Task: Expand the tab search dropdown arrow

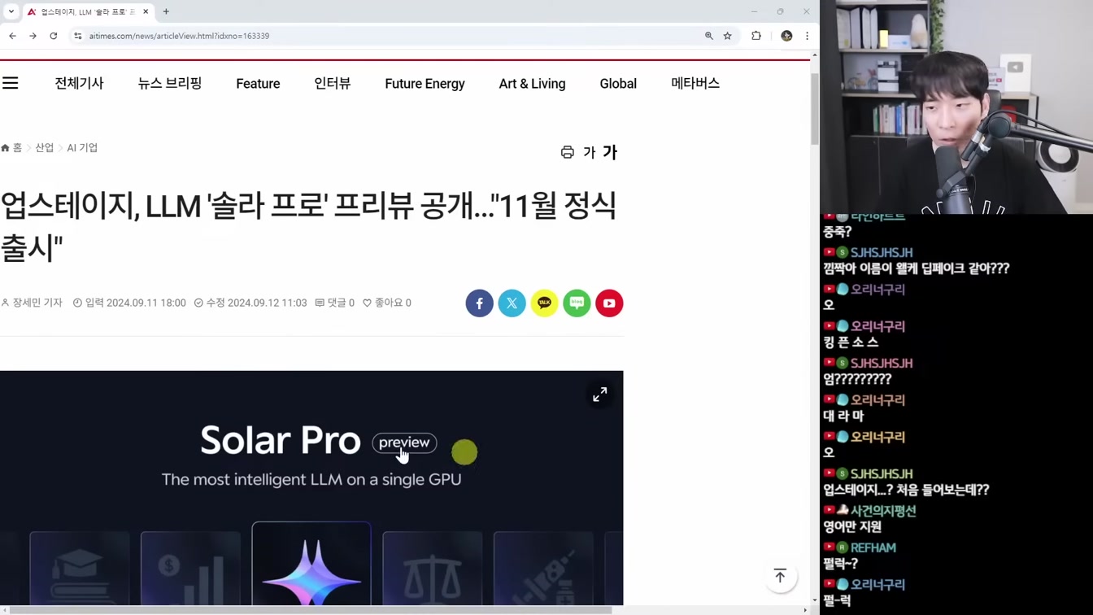Action: click(x=11, y=11)
